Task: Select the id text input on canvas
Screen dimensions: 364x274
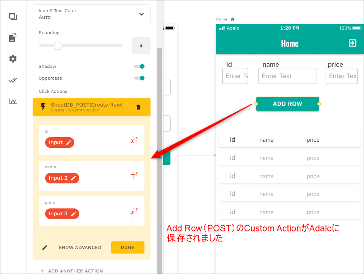Action: coord(235,76)
